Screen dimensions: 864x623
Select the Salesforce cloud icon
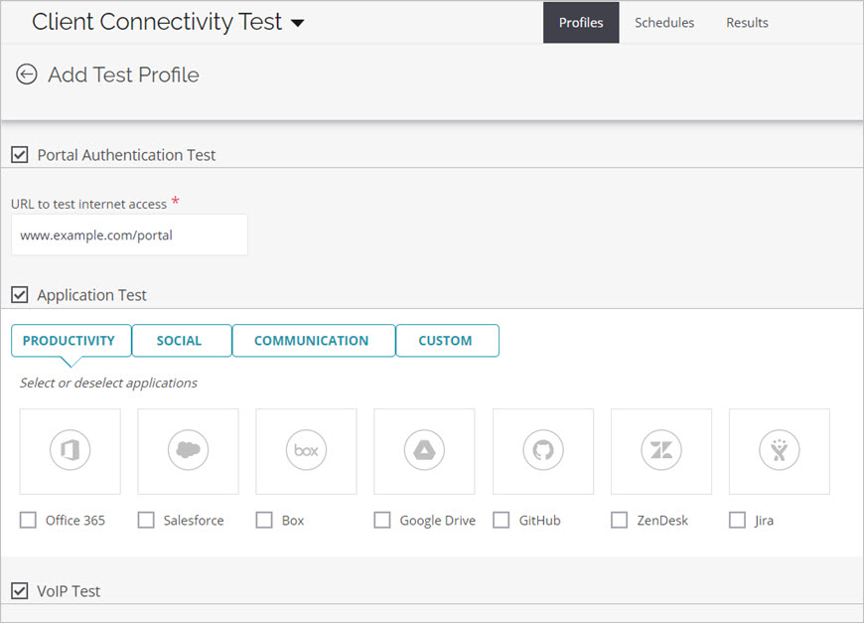pos(188,451)
